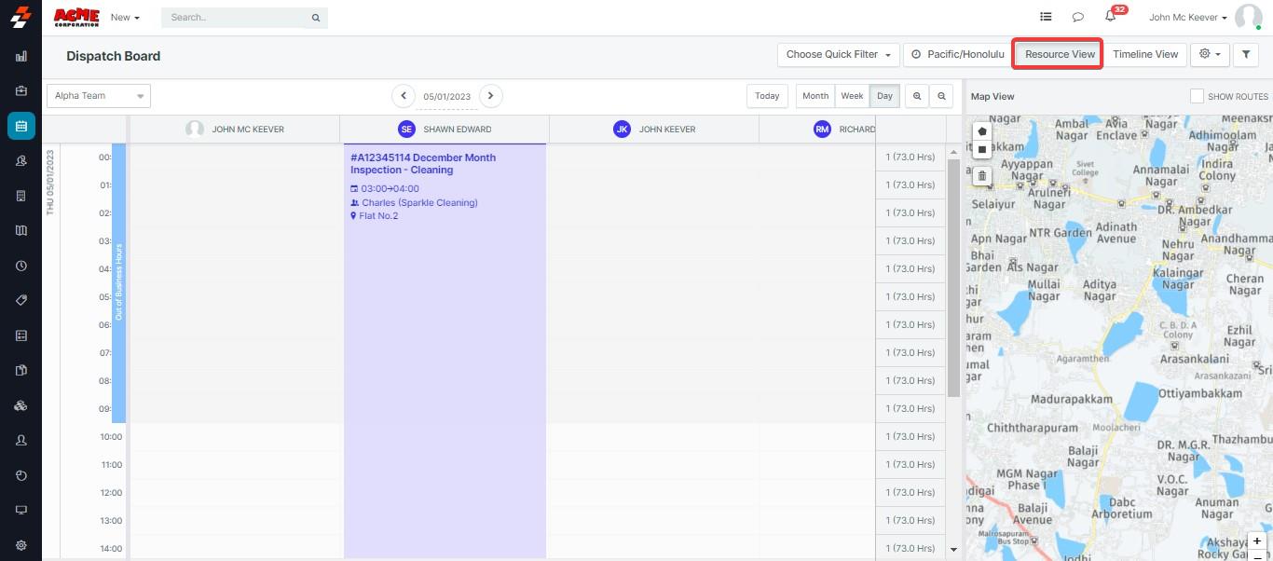Switch to Resource View
This screenshot has width=1273, height=561.
tap(1060, 54)
